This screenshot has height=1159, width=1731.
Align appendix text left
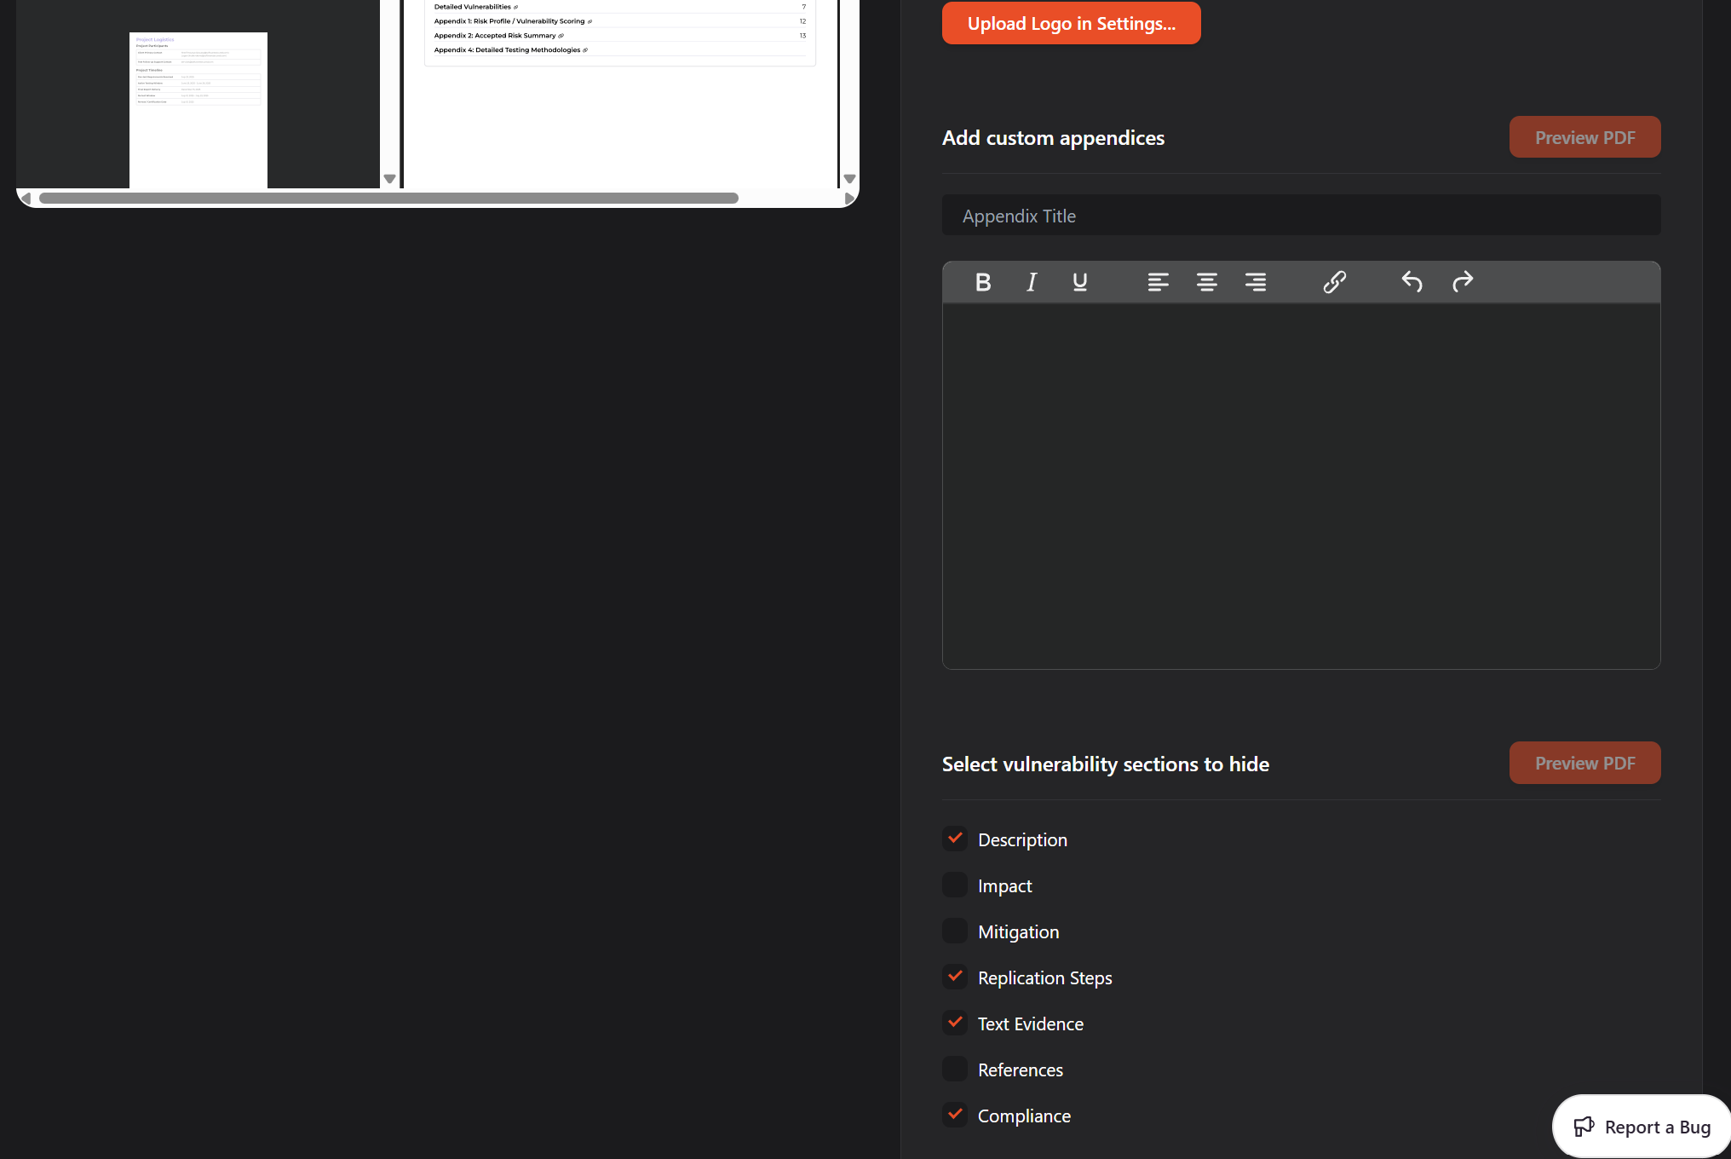[x=1158, y=282]
